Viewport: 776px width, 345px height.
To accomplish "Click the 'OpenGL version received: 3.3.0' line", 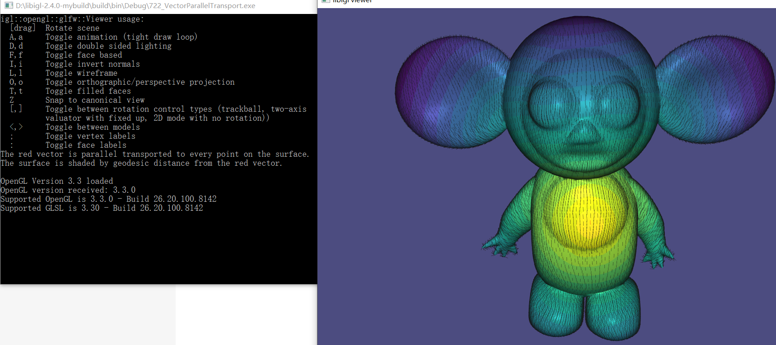I will 68,190.
